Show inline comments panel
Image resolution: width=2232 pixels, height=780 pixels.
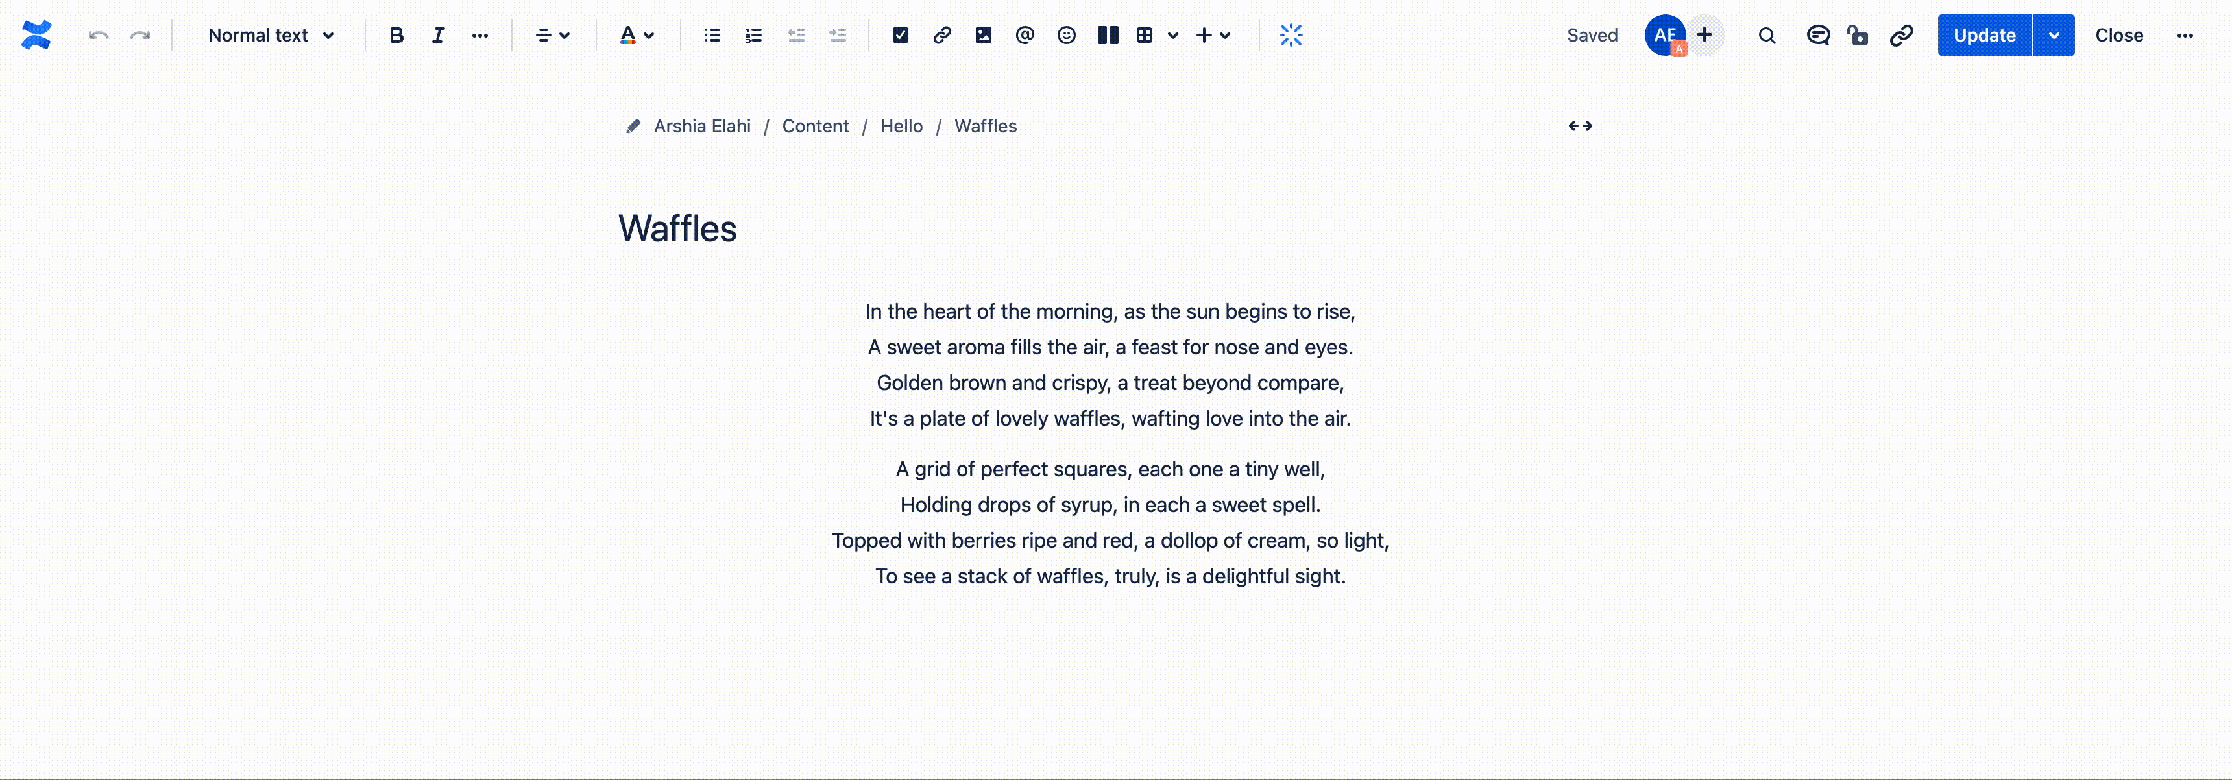pos(1818,36)
